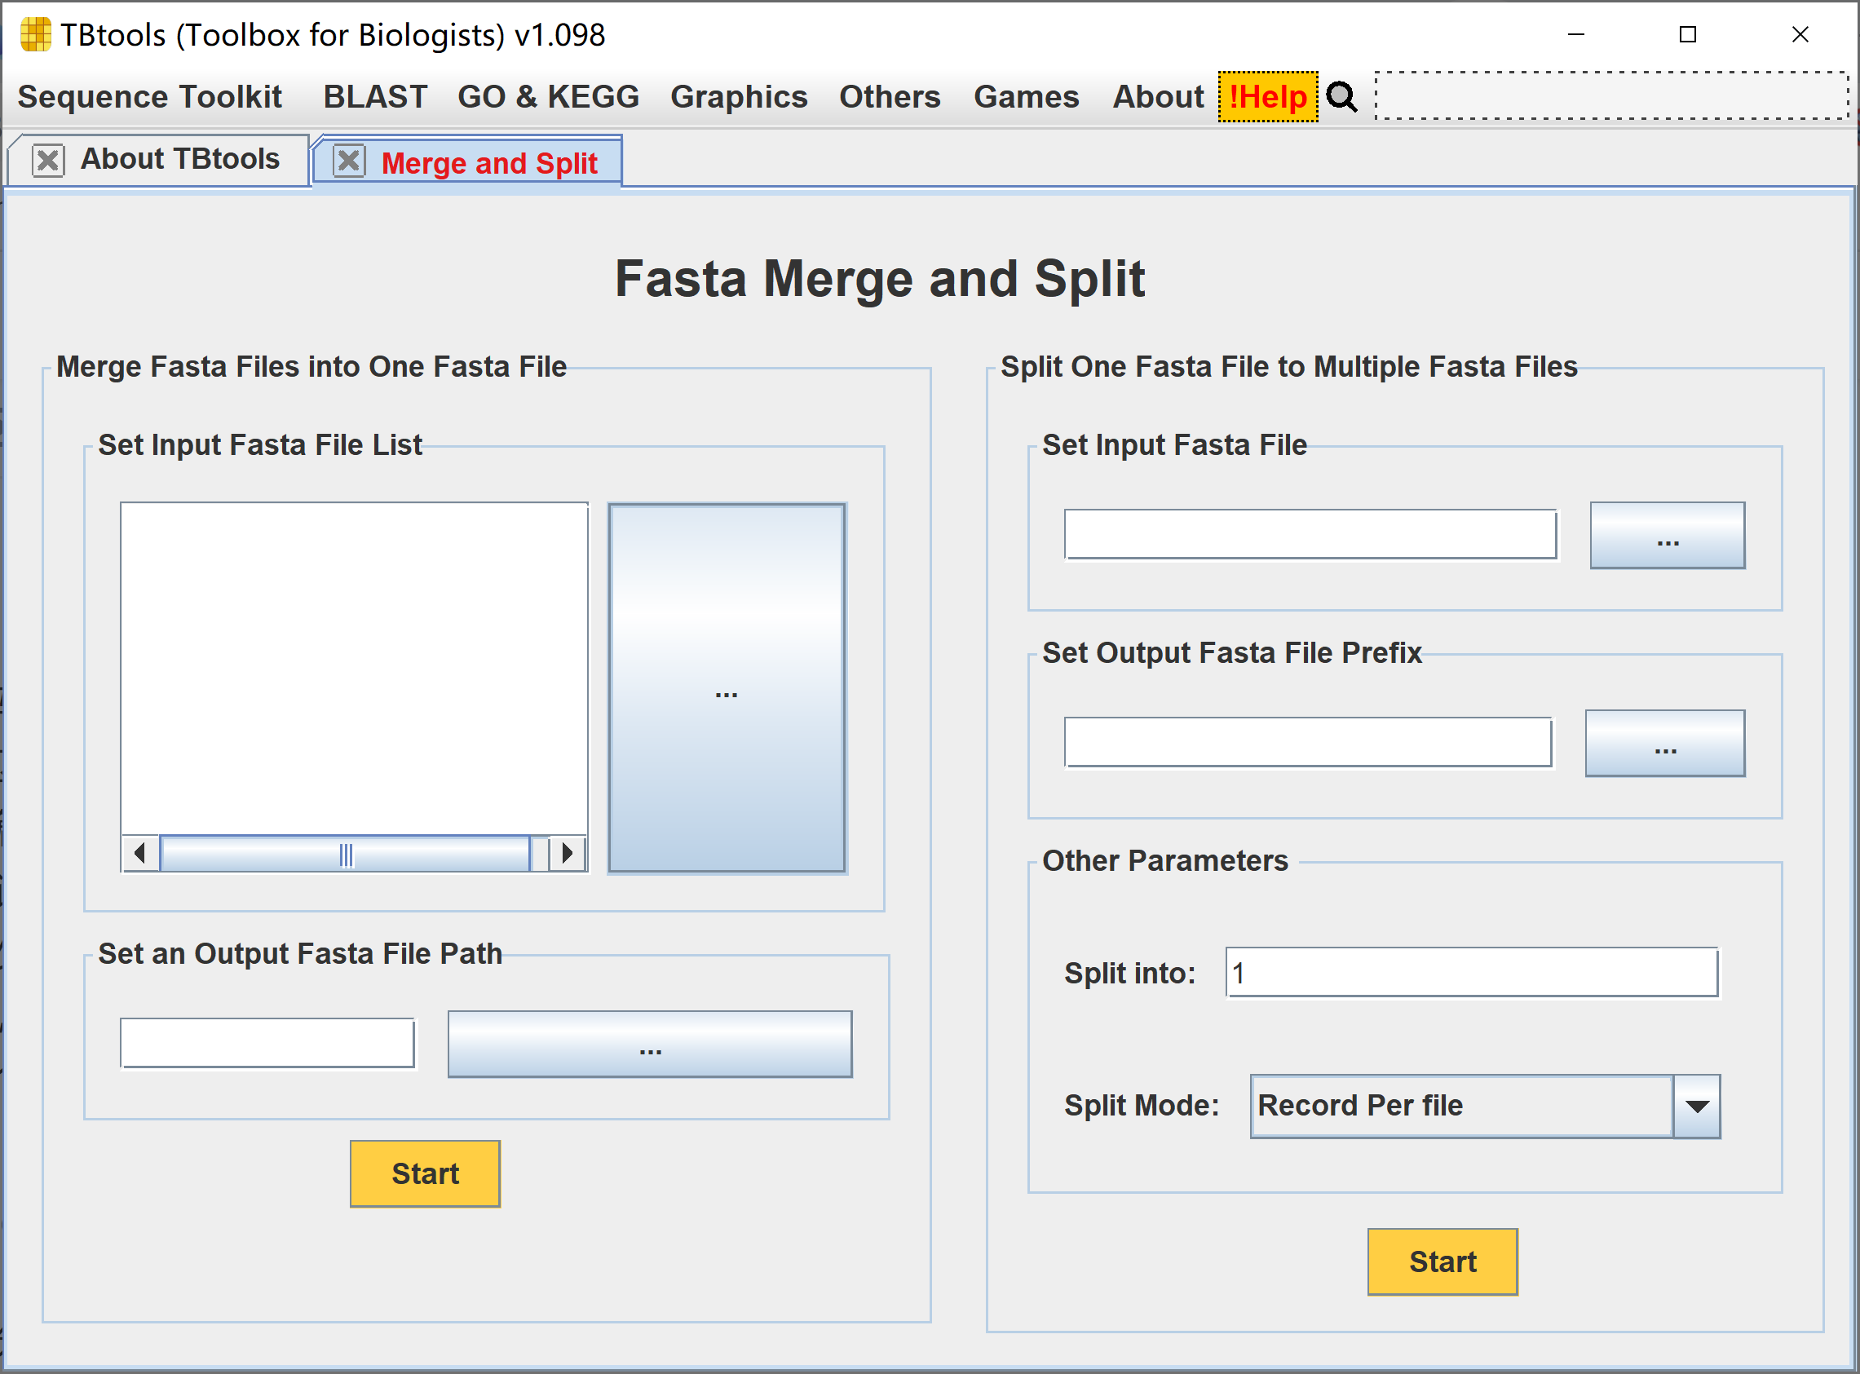Open the GO & KEGG menu
This screenshot has height=1374, width=1860.
pos(548,96)
